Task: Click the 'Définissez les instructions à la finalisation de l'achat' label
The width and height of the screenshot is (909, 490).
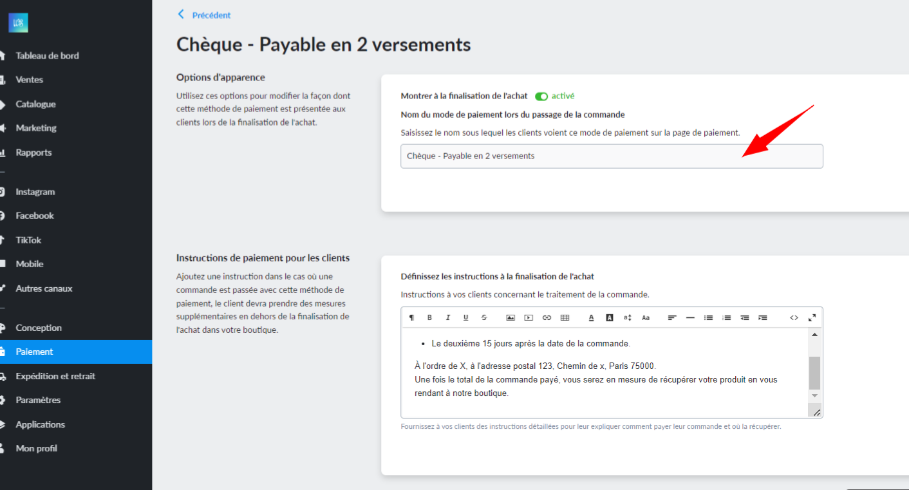Action: [498, 276]
